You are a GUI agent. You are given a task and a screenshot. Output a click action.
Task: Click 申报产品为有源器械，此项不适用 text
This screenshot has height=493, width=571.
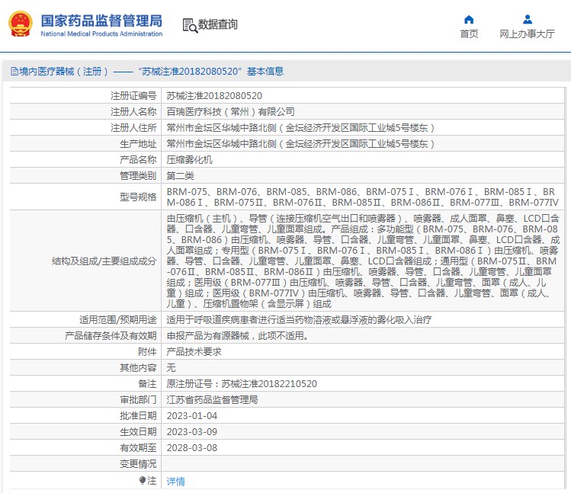click(x=237, y=336)
